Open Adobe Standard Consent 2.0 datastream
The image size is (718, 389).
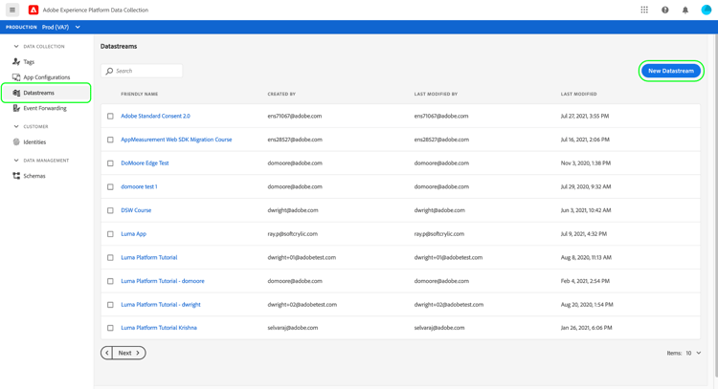(155, 116)
